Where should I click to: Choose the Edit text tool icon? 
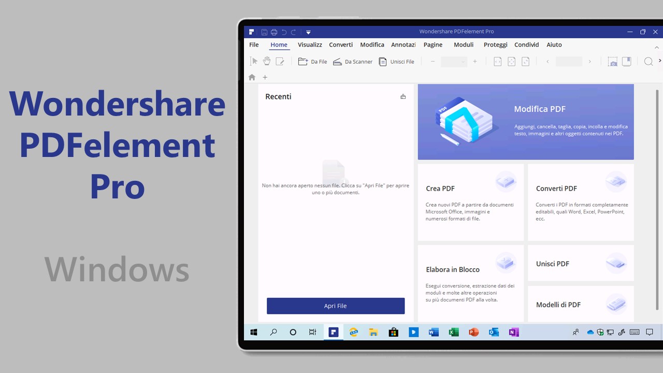280,61
